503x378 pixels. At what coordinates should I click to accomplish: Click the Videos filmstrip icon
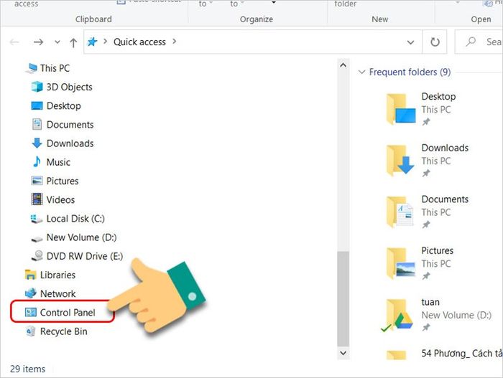point(37,199)
